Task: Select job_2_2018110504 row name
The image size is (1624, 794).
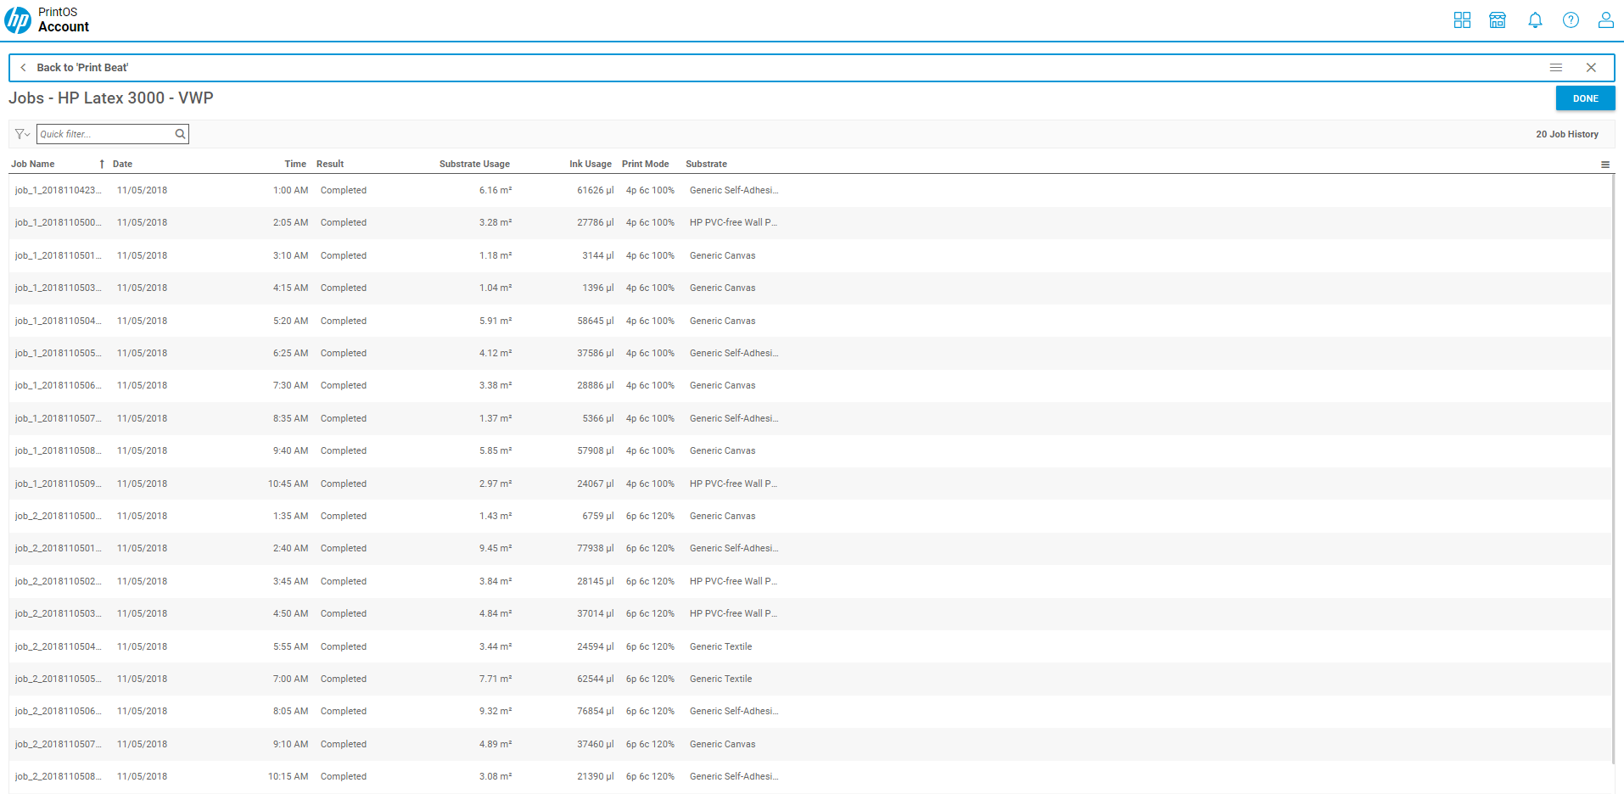Action: pyautogui.click(x=58, y=647)
